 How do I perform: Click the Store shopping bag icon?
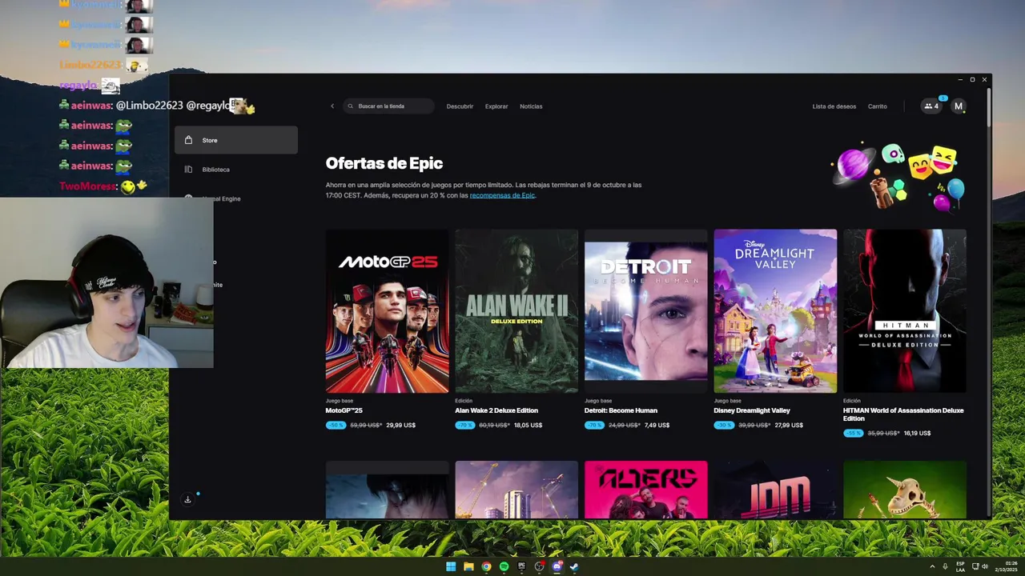click(x=188, y=140)
